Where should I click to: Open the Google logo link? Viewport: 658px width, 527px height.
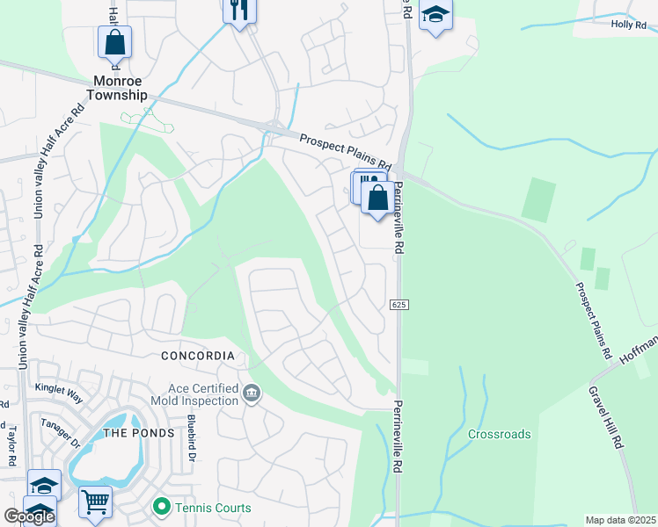(29, 517)
